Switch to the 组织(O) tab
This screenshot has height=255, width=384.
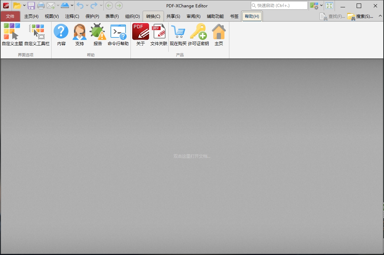(132, 16)
